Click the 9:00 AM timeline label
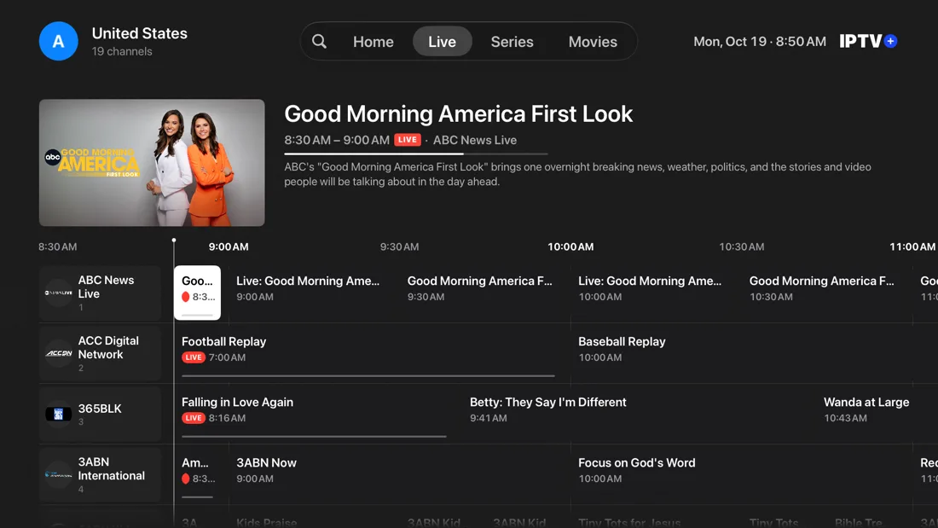Viewport: 938px width, 528px height. (x=229, y=247)
